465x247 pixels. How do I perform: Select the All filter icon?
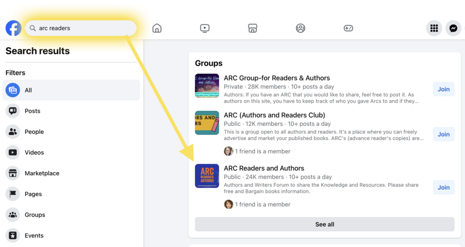click(x=13, y=90)
